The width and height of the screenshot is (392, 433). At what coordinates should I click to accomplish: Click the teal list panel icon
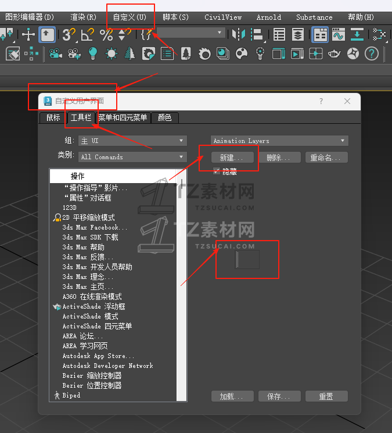[167, 53]
